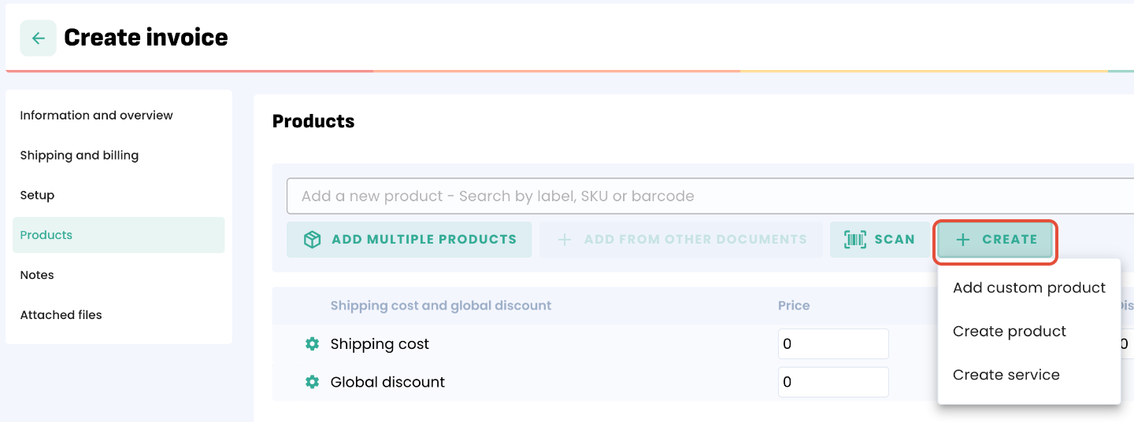Navigate to Attached files
1134x422 pixels.
pyautogui.click(x=61, y=315)
